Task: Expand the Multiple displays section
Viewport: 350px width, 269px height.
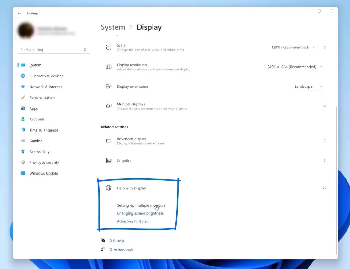Action: pos(325,106)
